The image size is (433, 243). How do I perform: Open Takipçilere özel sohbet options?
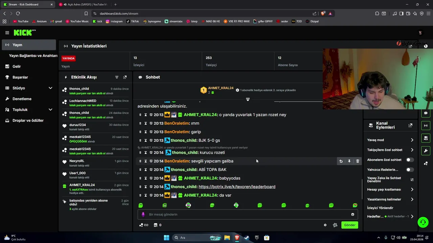point(390,150)
